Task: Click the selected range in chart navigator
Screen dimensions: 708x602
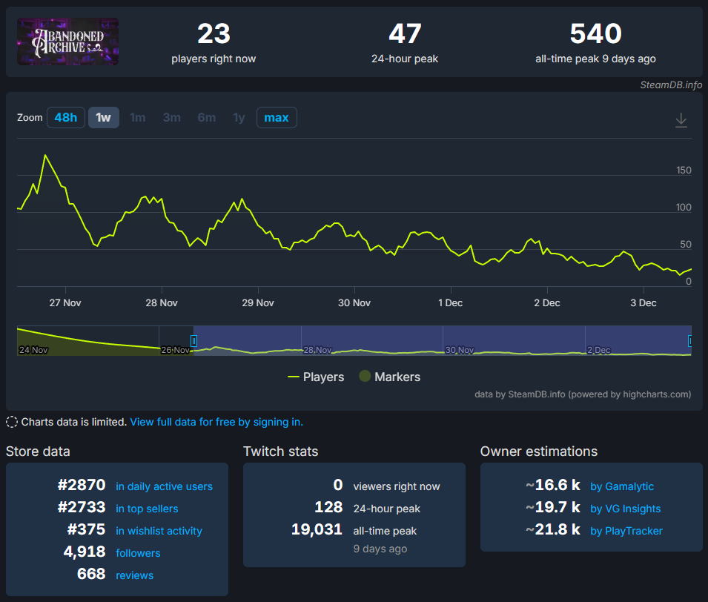Action: point(443,340)
